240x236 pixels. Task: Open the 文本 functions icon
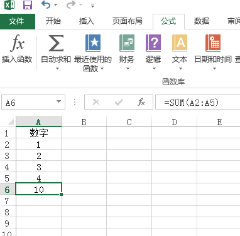tap(180, 43)
